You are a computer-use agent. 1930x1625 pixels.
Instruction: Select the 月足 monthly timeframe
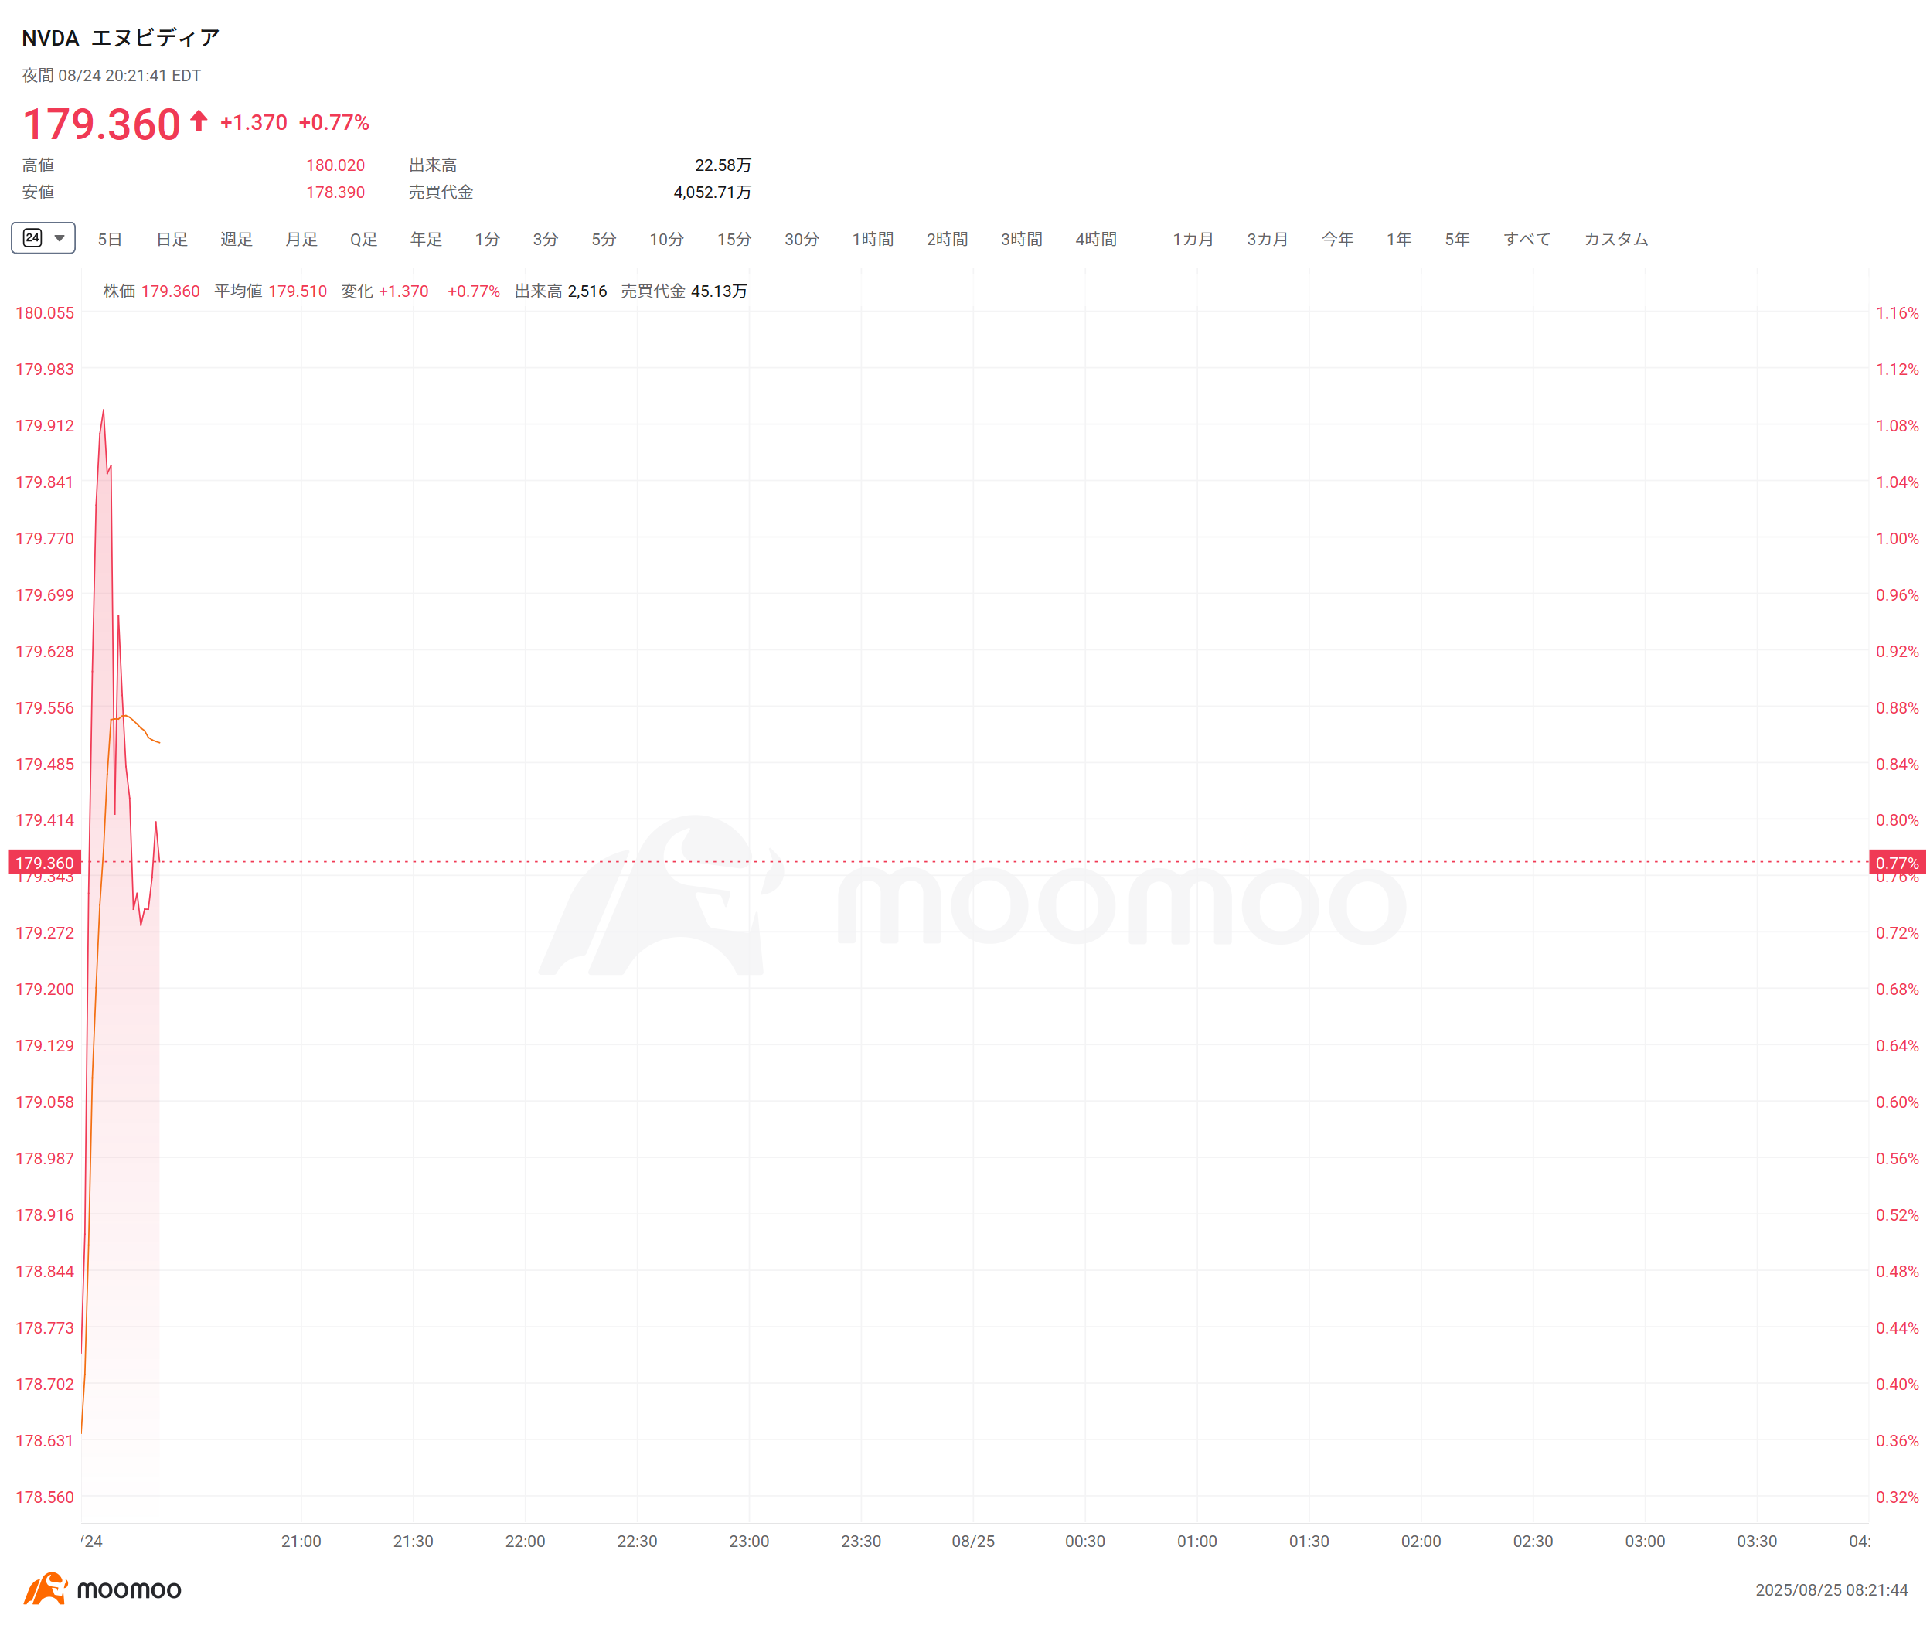point(301,240)
